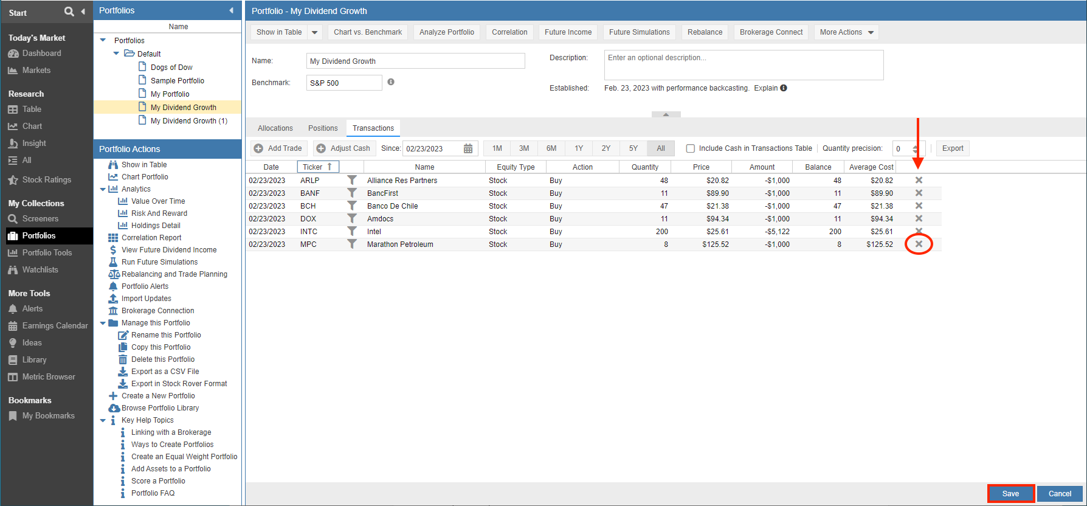Expand the More Actions dropdown
The image size is (1087, 506).
(x=846, y=32)
